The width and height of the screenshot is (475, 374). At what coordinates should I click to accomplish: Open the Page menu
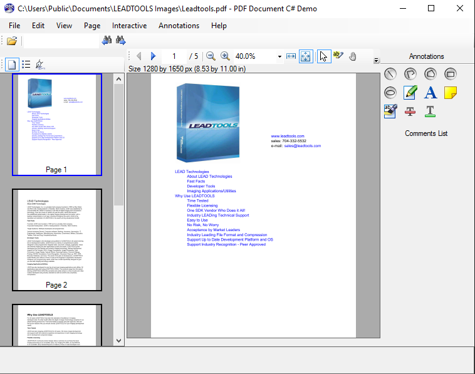point(92,26)
